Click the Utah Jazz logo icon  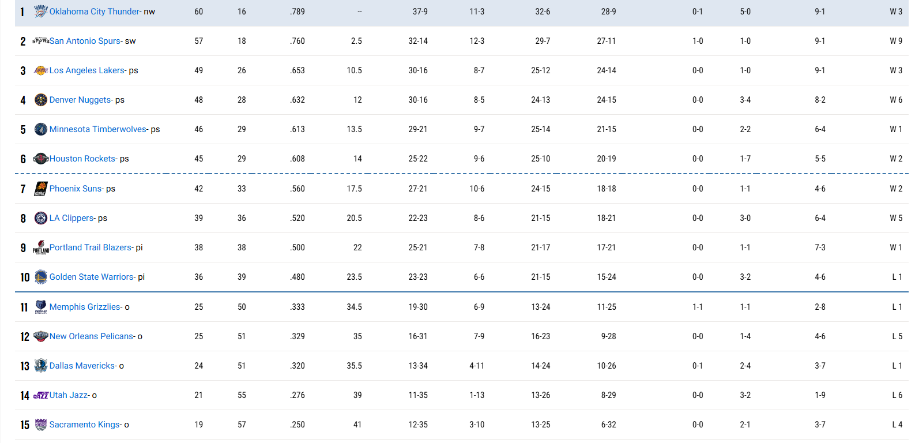click(x=41, y=395)
